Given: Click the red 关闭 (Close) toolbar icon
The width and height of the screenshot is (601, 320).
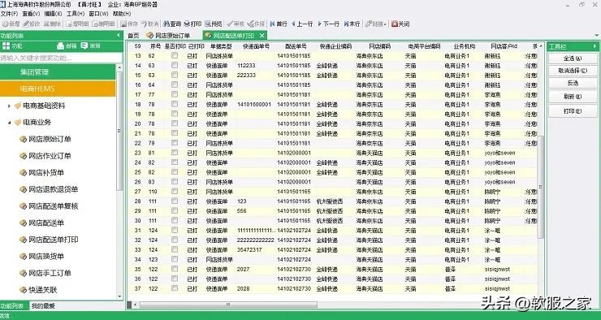Looking at the screenshot, I should 395,24.
